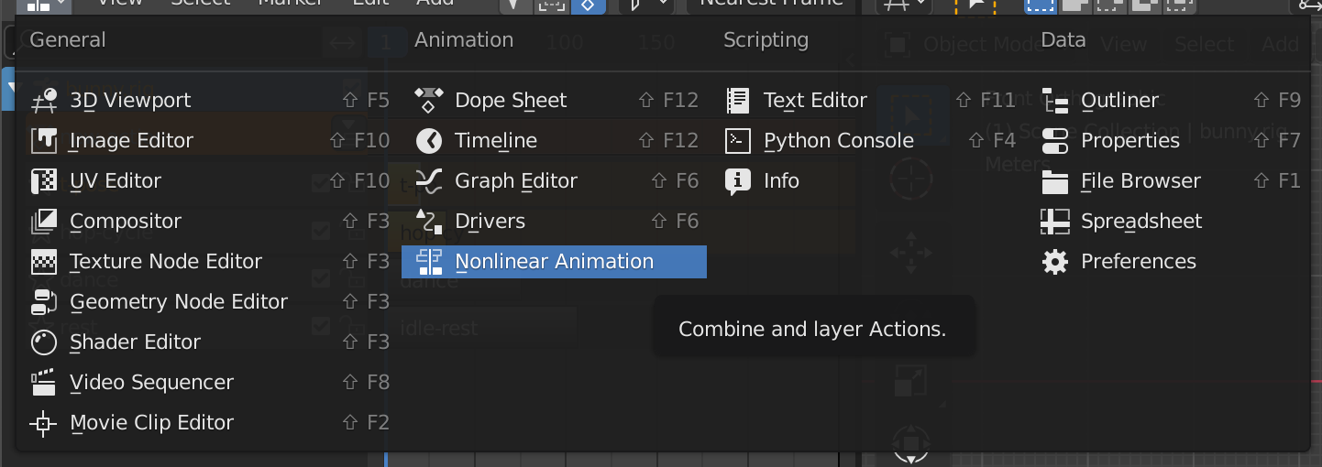The height and width of the screenshot is (467, 1322).
Task: Click the UV Editor checkered icon
Action: point(44,181)
